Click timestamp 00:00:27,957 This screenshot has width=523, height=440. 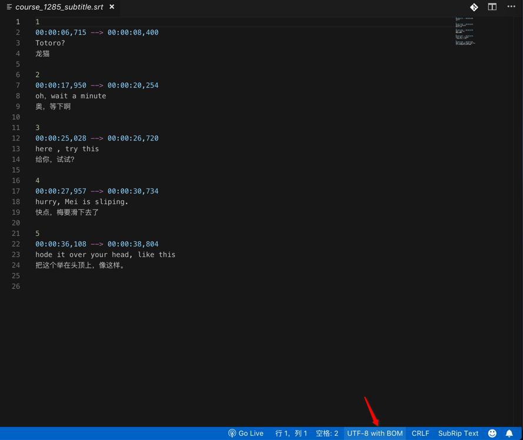coord(61,191)
